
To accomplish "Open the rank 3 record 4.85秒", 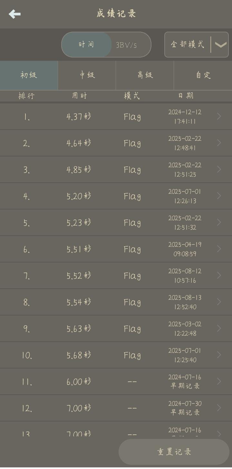I will point(116,169).
